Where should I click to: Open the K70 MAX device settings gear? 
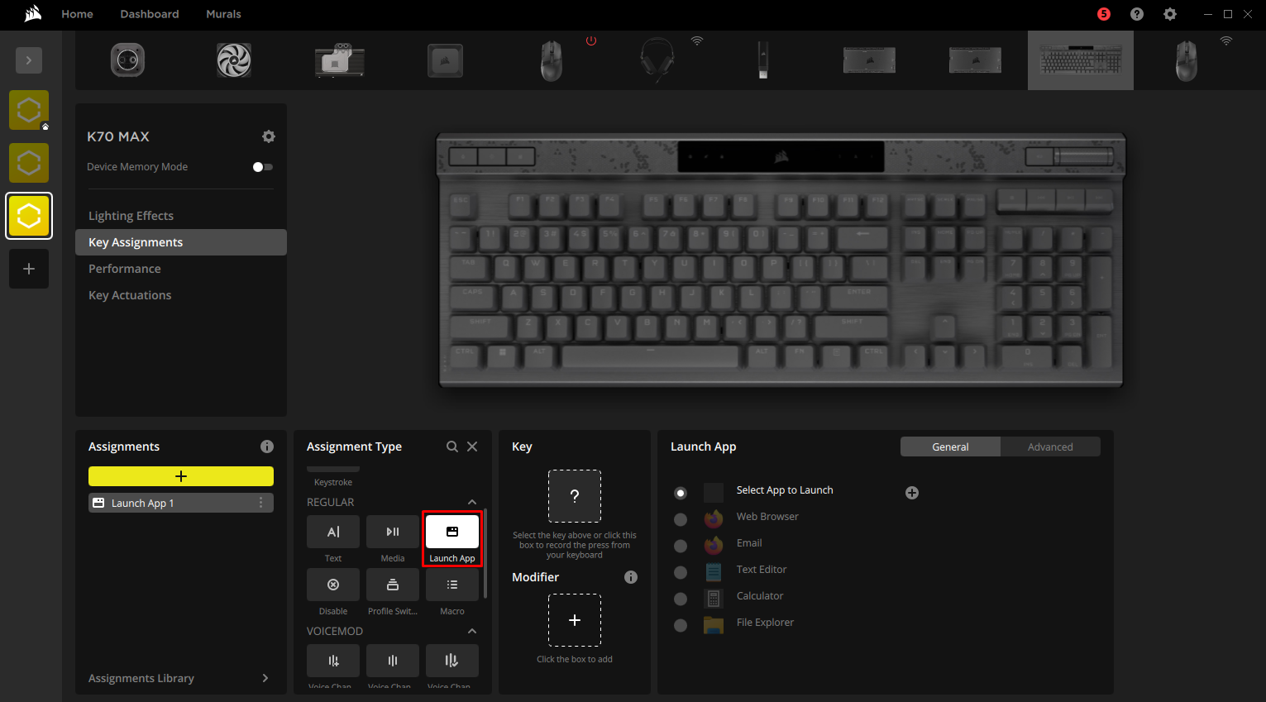pyautogui.click(x=268, y=136)
